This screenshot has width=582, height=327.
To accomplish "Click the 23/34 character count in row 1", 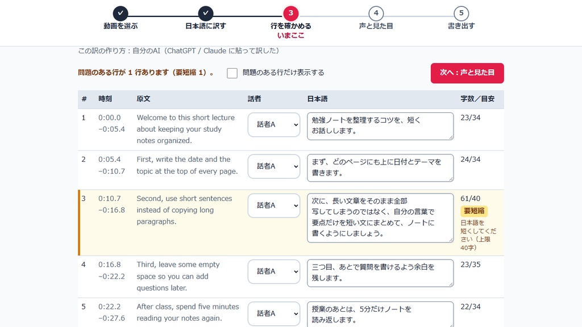I will 470,118.
